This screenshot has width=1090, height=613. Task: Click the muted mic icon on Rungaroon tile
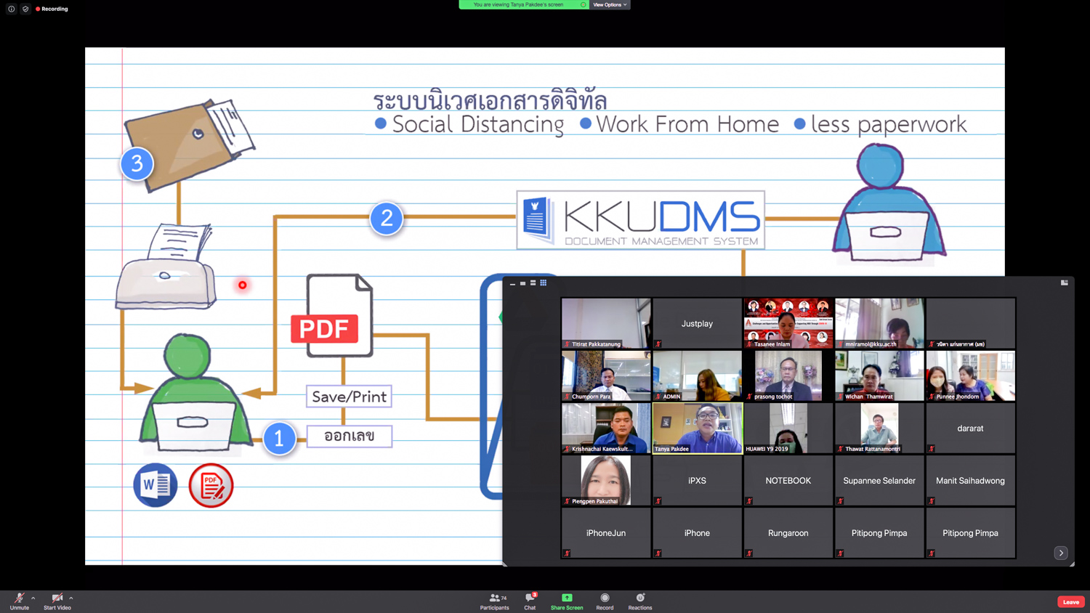[749, 553]
